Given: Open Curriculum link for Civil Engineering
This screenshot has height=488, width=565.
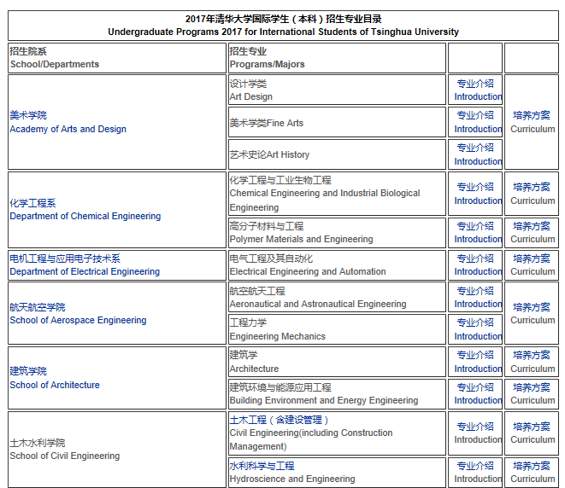Looking at the screenshot, I should (532, 433).
